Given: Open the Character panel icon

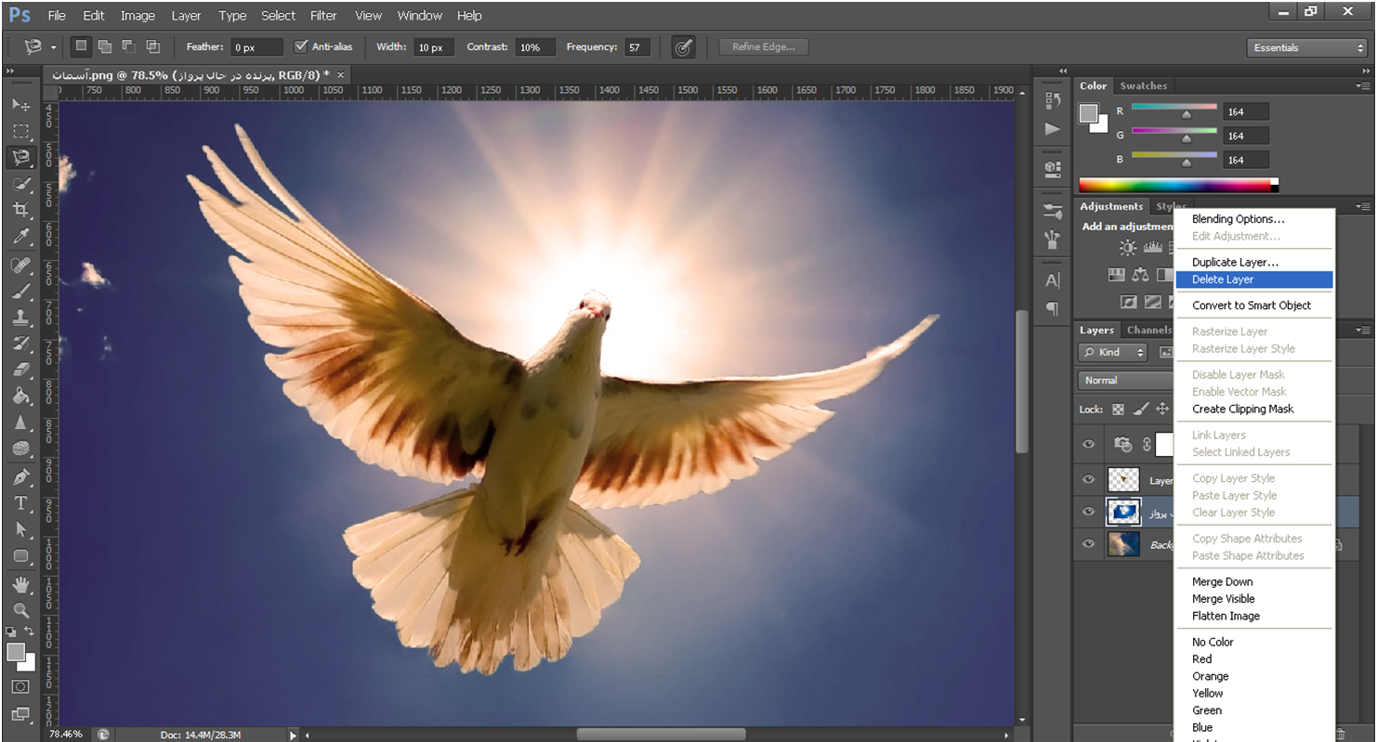Looking at the screenshot, I should (1052, 280).
